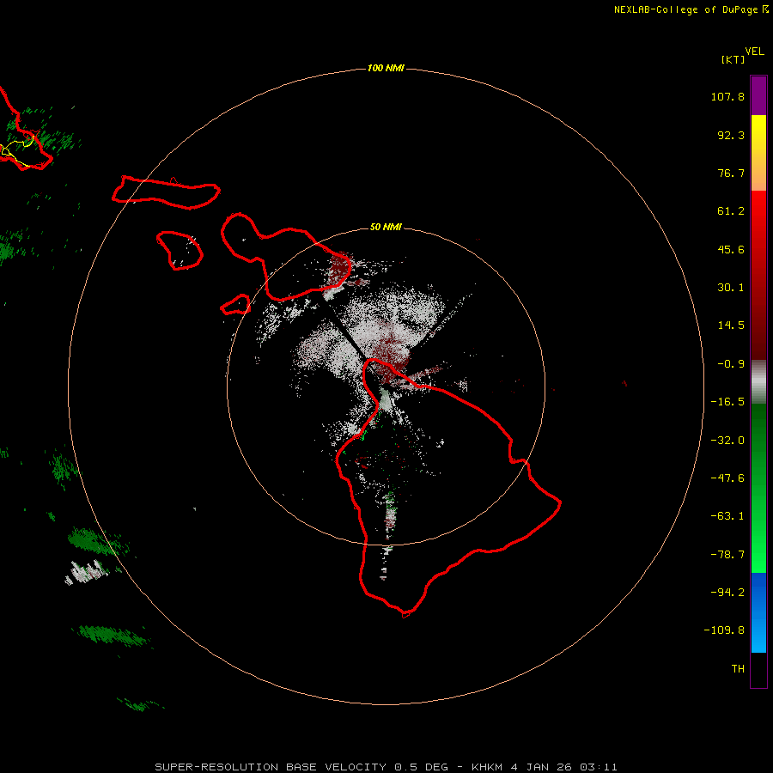This screenshot has height=773, width=773.
Task: Click the -16.5 legend value
Action: click(727, 402)
